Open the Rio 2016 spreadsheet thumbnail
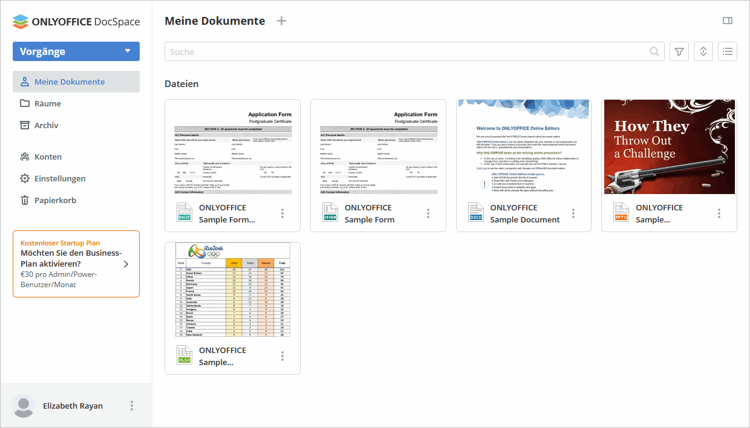Screen dimensions: 750x428 click(233, 290)
